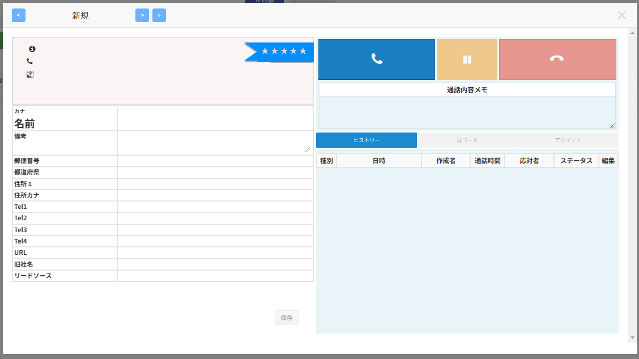Image resolution: width=639 pixels, height=359 pixels.
Task: Select the アポイント tab
Action: 568,140
